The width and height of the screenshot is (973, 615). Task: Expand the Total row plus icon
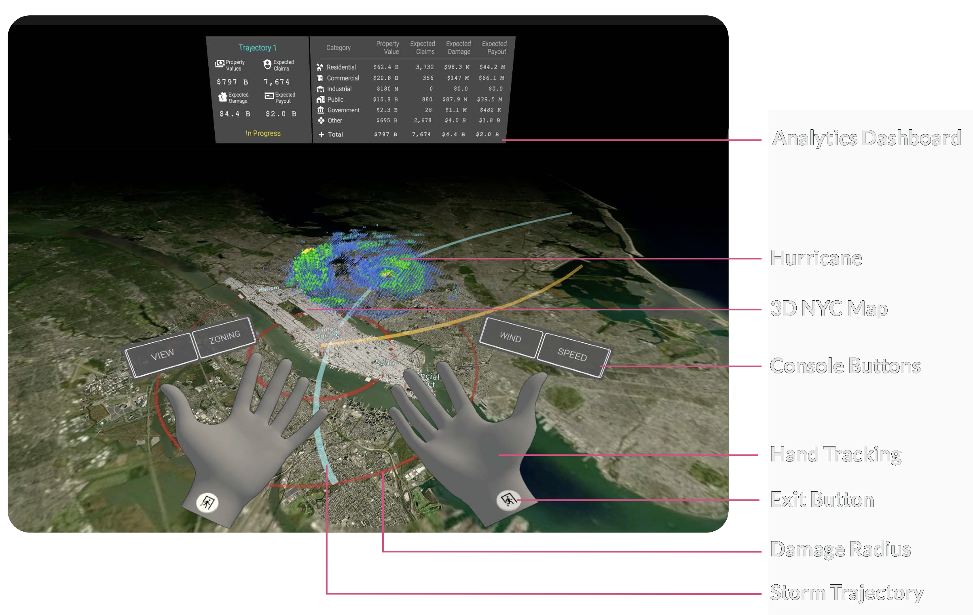coord(321,135)
